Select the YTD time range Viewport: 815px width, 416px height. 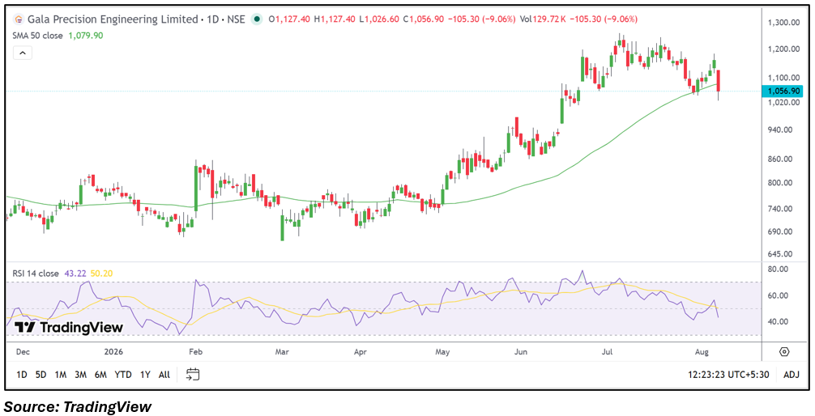coord(122,375)
